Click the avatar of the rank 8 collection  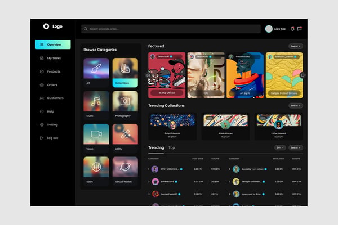[x=236, y=194]
